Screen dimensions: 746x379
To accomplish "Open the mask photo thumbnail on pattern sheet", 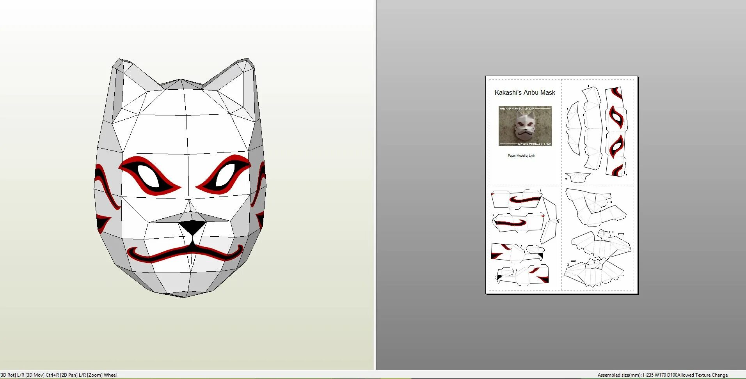I will (x=525, y=126).
